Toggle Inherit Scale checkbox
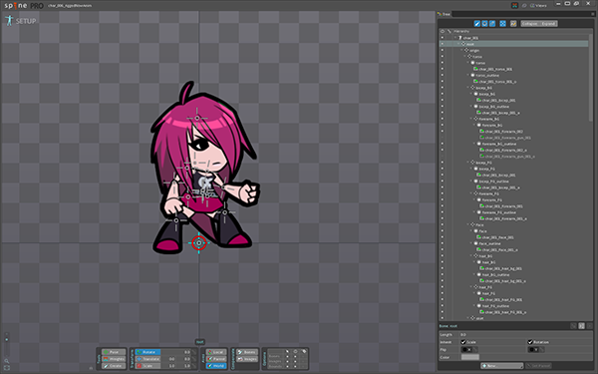This screenshot has width=598, height=374. click(463, 342)
